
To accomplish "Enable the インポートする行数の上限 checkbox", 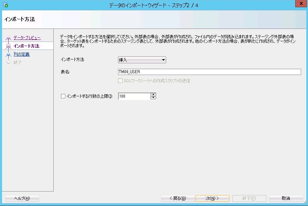I will click(x=63, y=96).
